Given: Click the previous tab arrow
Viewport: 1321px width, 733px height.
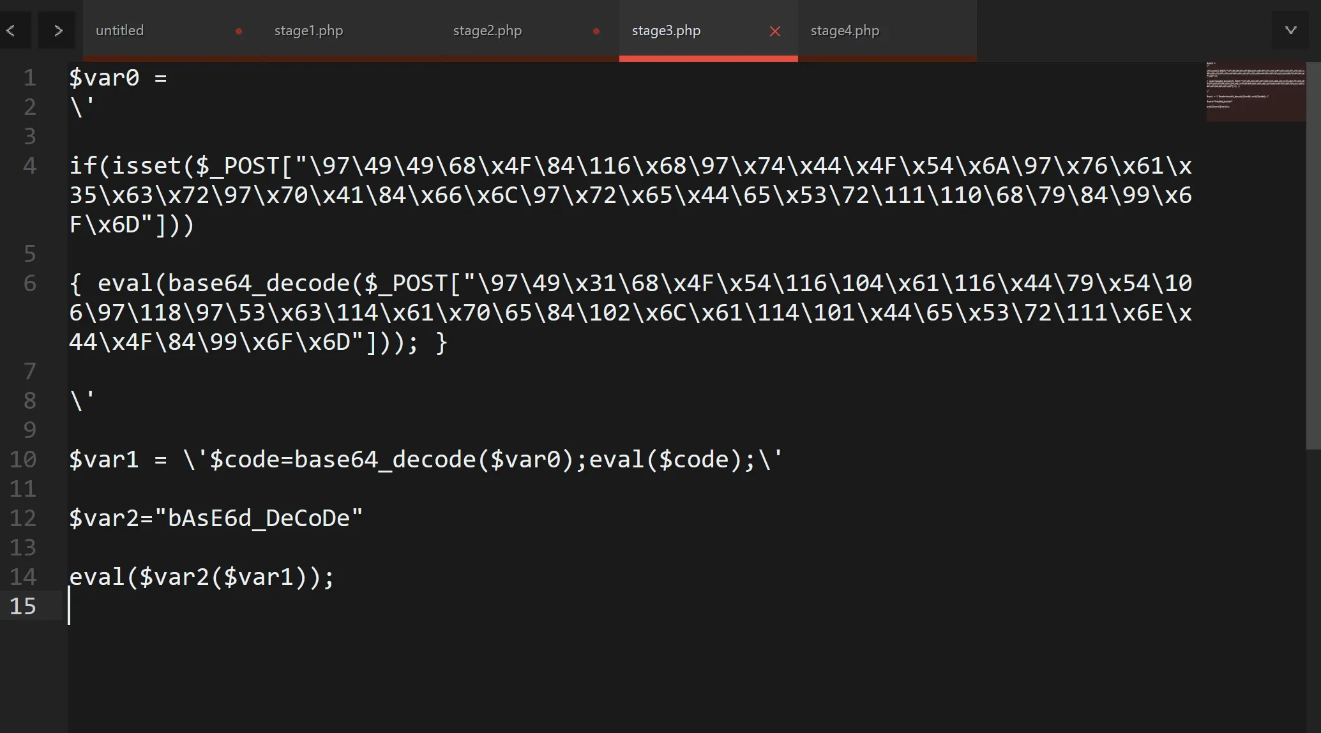Looking at the screenshot, I should [11, 30].
